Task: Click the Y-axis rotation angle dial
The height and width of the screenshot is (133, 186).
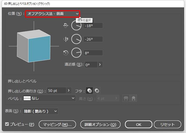Action: [x=76, y=39]
